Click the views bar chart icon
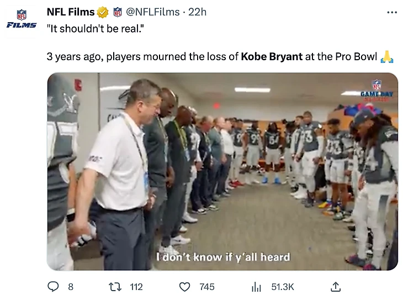The image size is (403, 300). click(x=256, y=286)
